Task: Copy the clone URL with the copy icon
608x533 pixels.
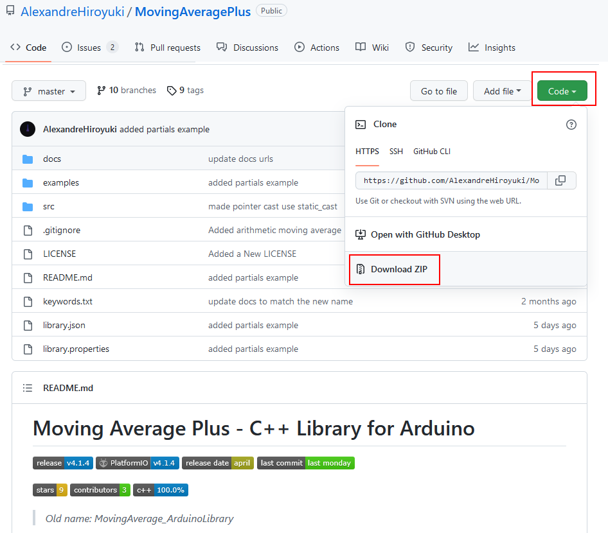Action: point(560,180)
